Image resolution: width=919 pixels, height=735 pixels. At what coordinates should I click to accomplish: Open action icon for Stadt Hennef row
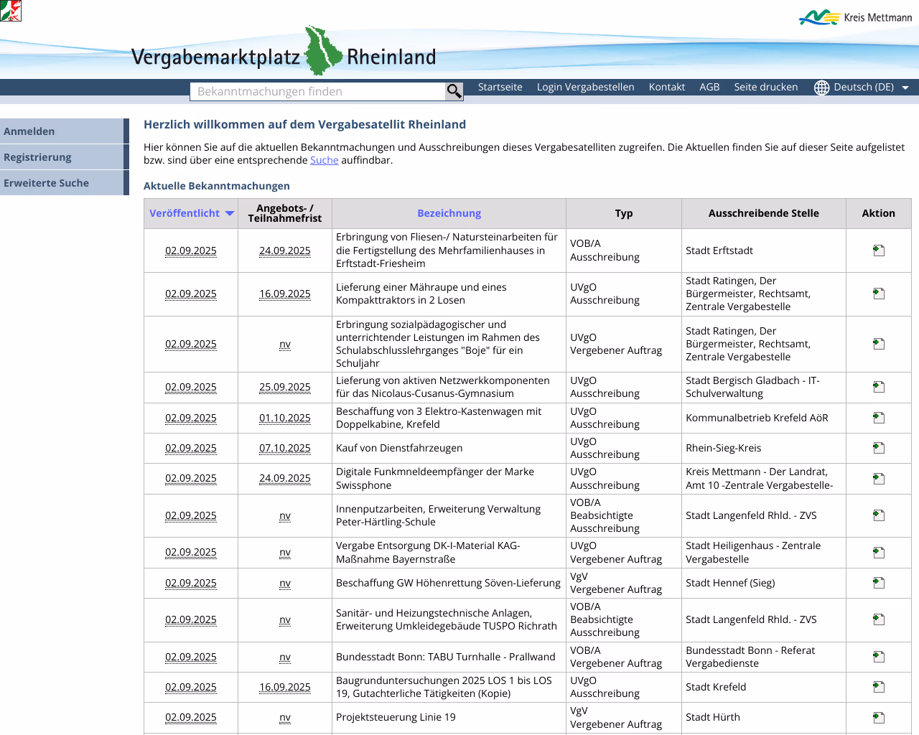(x=879, y=583)
